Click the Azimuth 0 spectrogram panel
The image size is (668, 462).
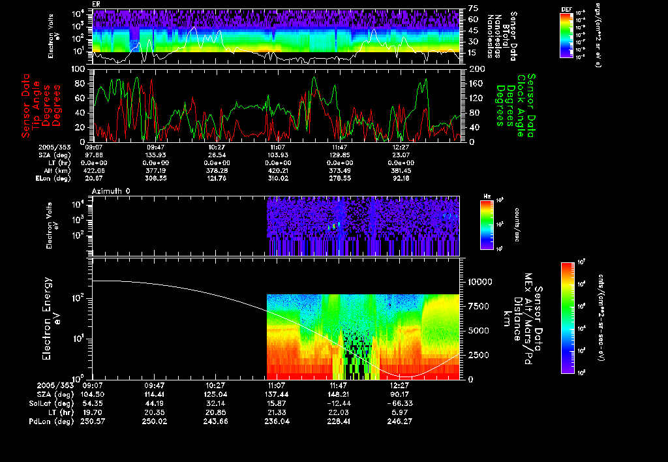[x=277, y=226]
